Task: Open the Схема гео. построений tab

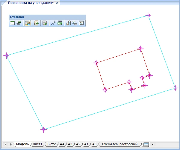Action: tap(120, 144)
